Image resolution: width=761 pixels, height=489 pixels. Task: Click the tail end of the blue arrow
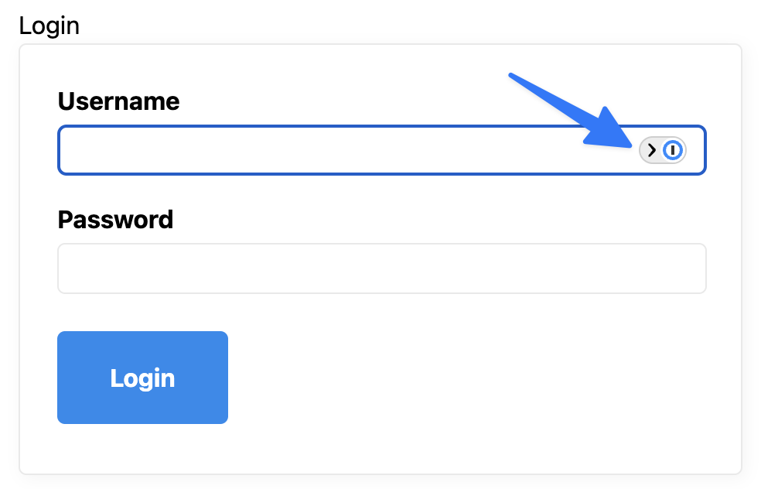(x=512, y=77)
